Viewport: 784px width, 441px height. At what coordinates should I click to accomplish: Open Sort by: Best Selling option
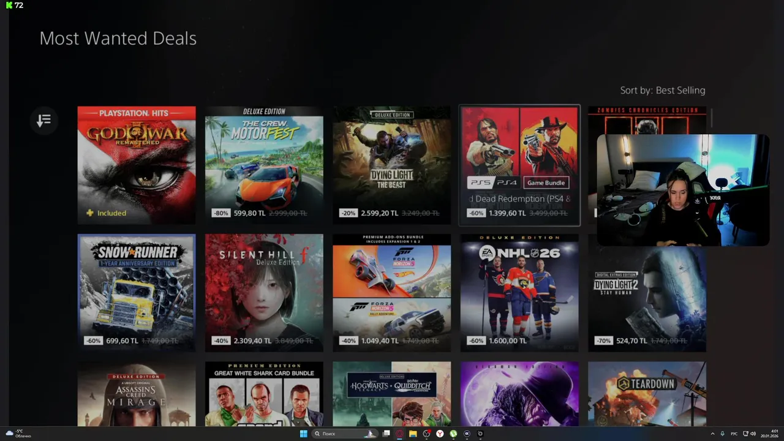pyautogui.click(x=663, y=90)
